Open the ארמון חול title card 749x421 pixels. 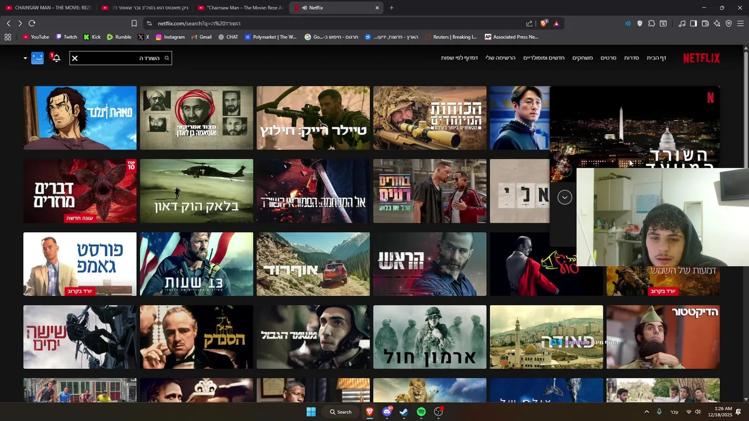[430, 337]
